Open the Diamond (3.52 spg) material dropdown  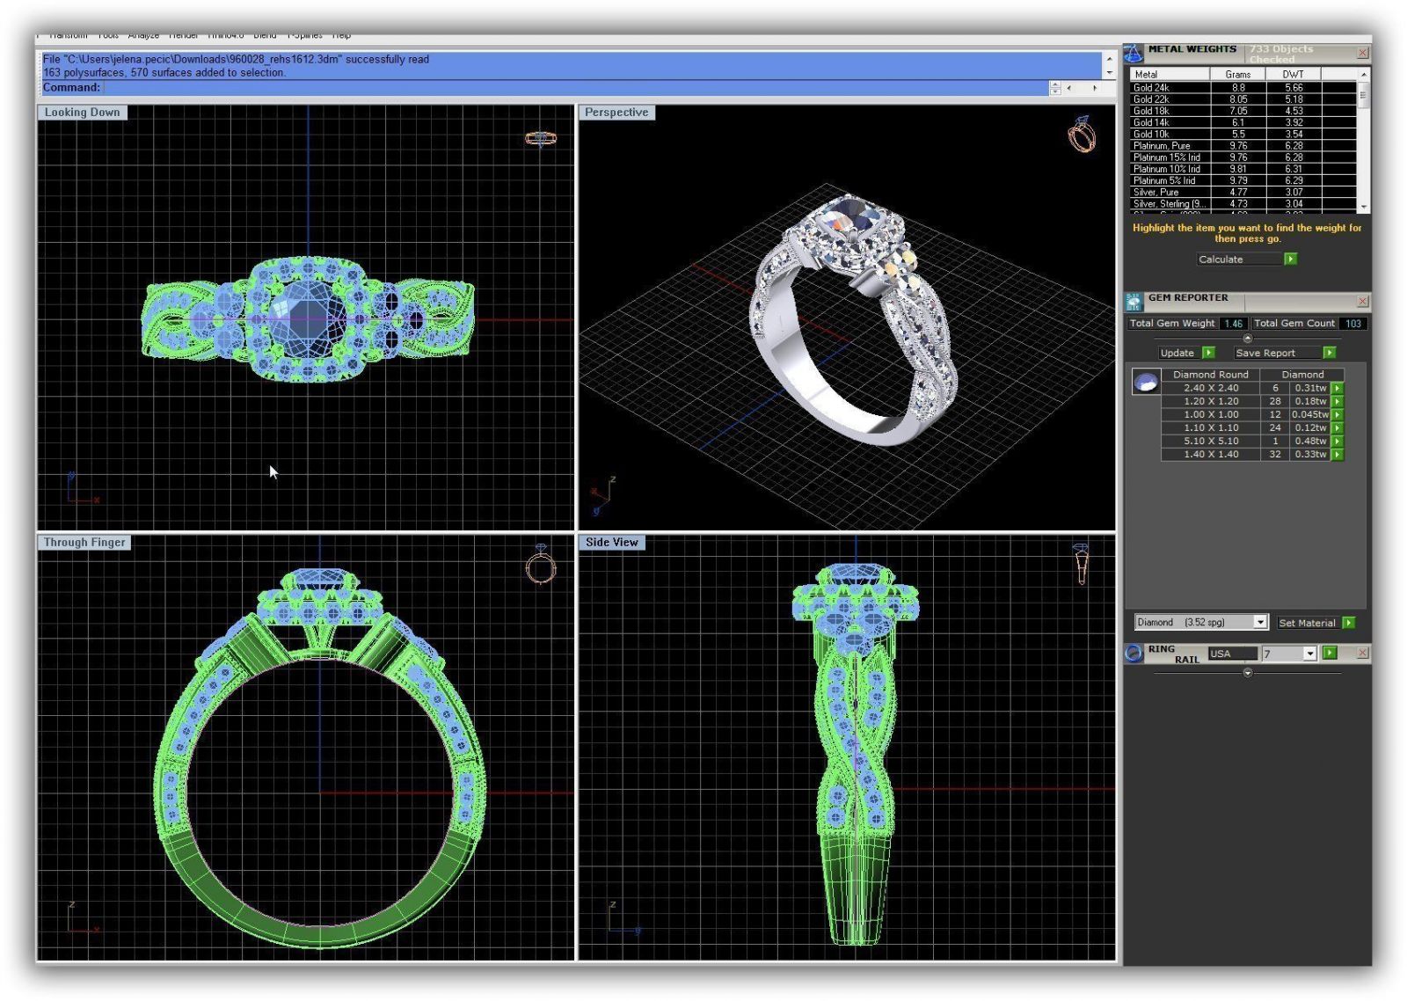[1260, 623]
